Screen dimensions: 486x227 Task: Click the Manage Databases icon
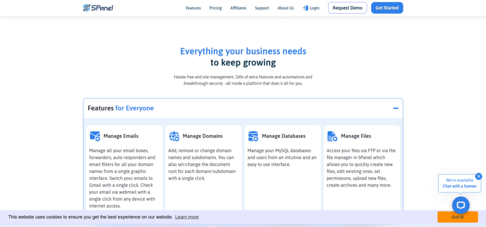(x=253, y=136)
